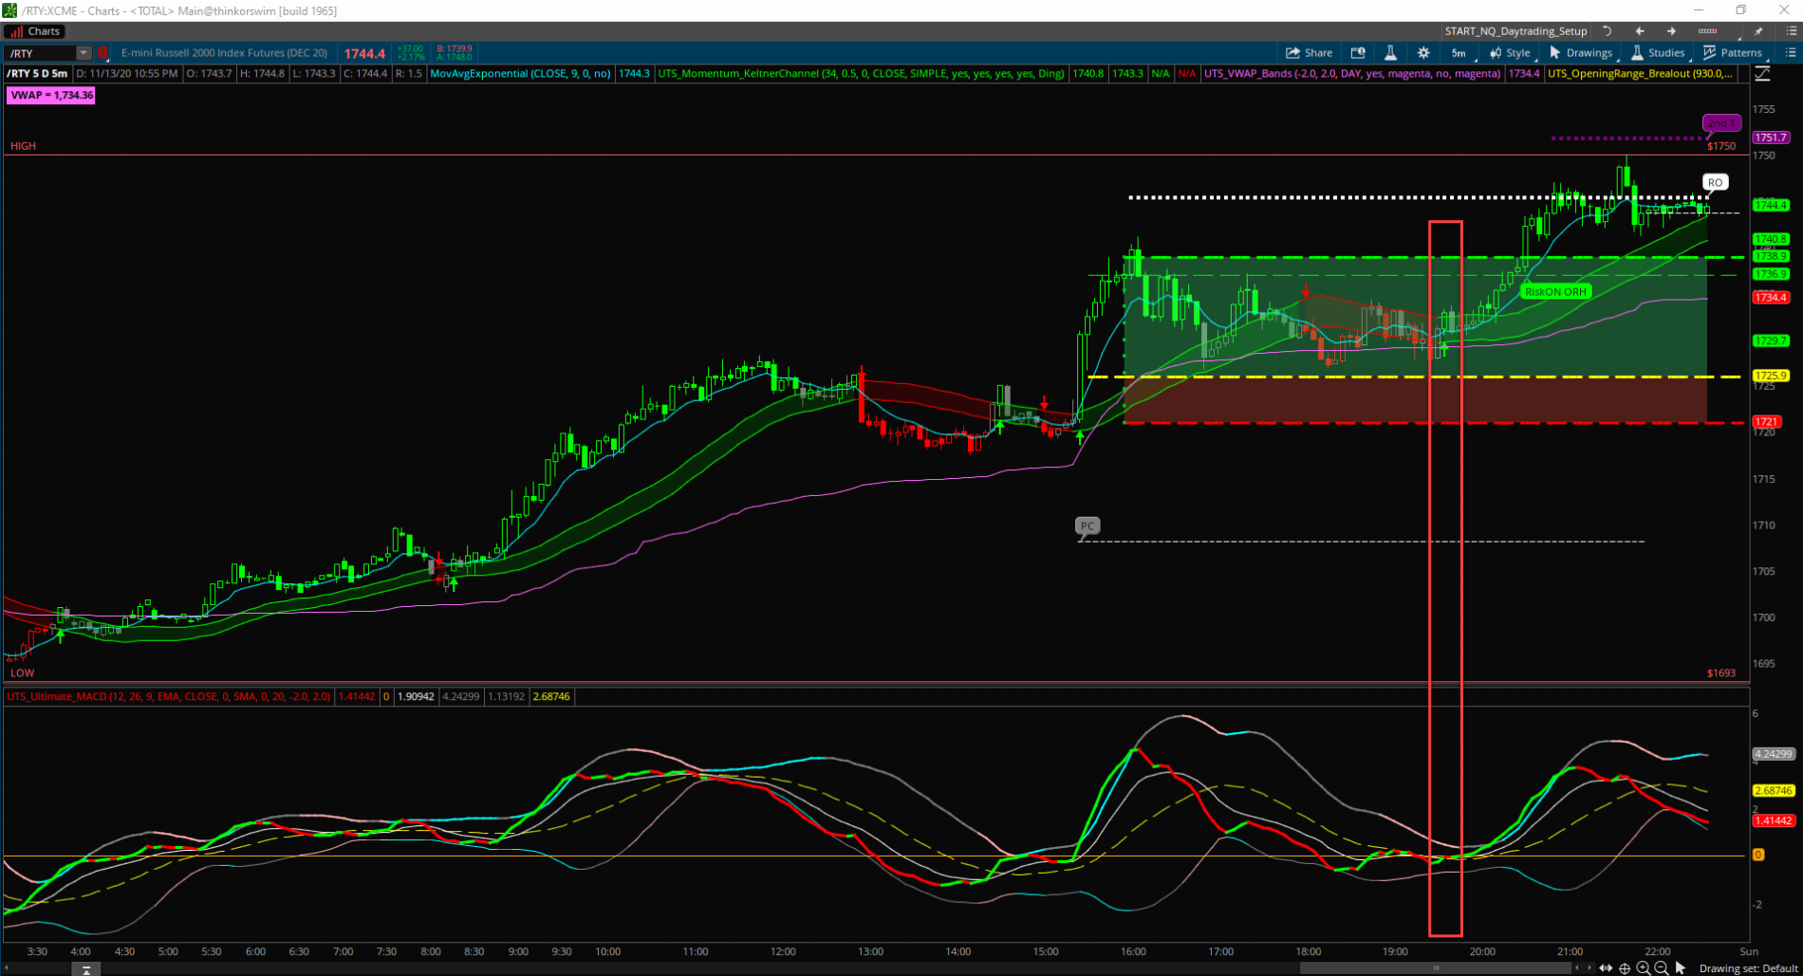Viewport: 1803px width, 976px height.
Task: Open Edit Studies via the flask icon
Action: (x=1390, y=53)
